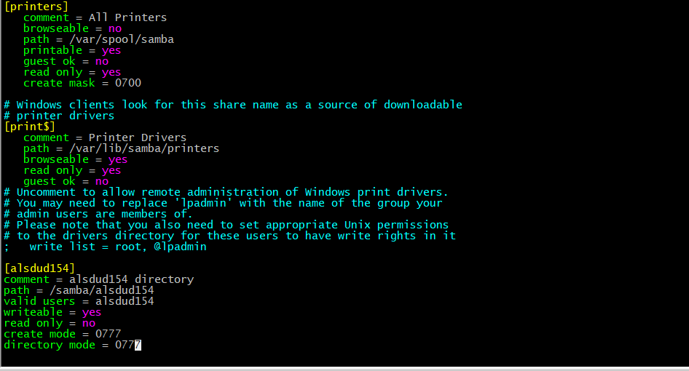The height and width of the screenshot is (371, 689).
Task: Click 'read only' key under [printers]
Action: click(52, 72)
